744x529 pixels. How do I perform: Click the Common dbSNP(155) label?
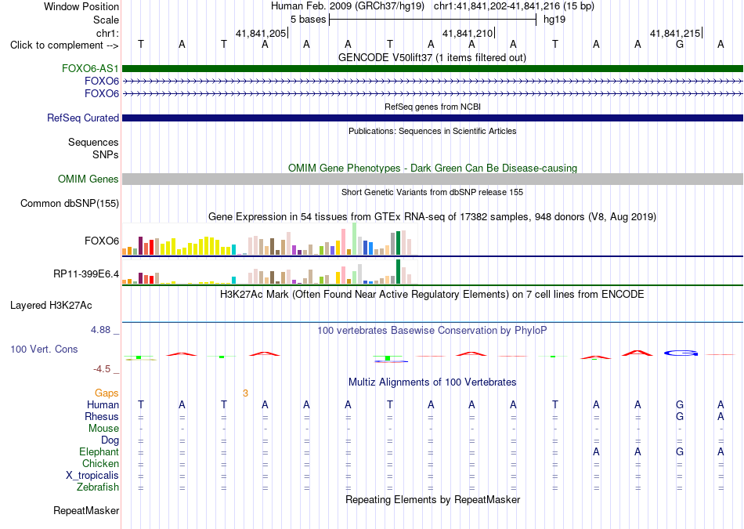click(x=70, y=203)
